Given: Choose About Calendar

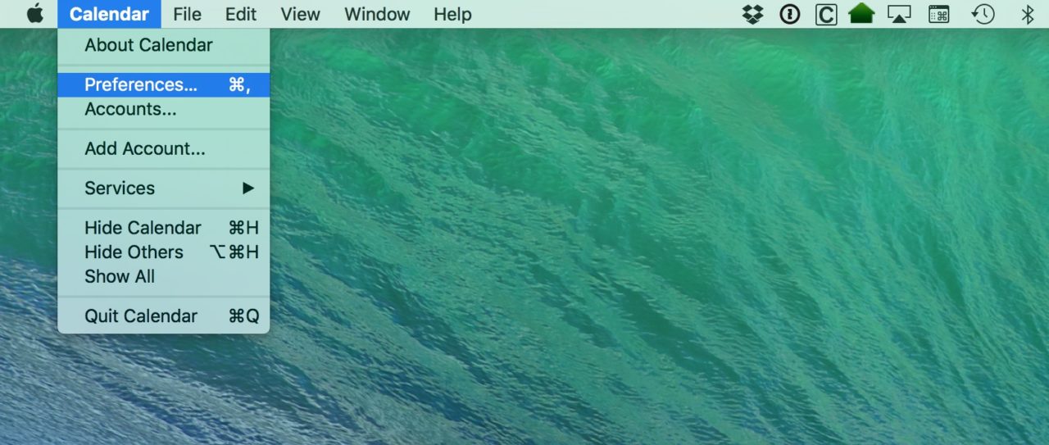Looking at the screenshot, I should tap(164, 45).
